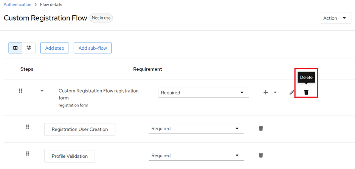The height and width of the screenshot is (169, 355).
Task: Open Requirement dropdown for Registration User Creation
Action: pyautogui.click(x=196, y=128)
